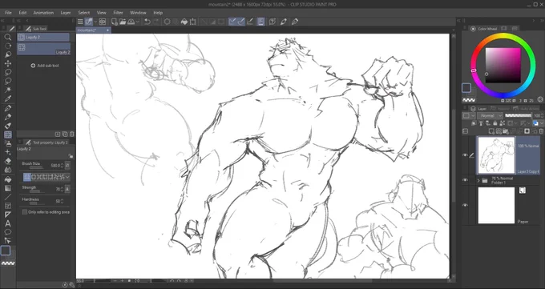545x289 pixels.
Task: Select the Pen tool in toolbox
Action: click(x=8, y=108)
